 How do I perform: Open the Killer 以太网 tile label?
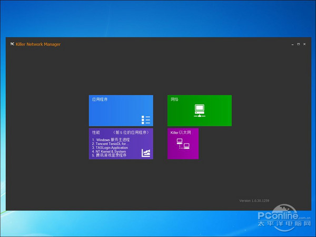[x=181, y=132]
